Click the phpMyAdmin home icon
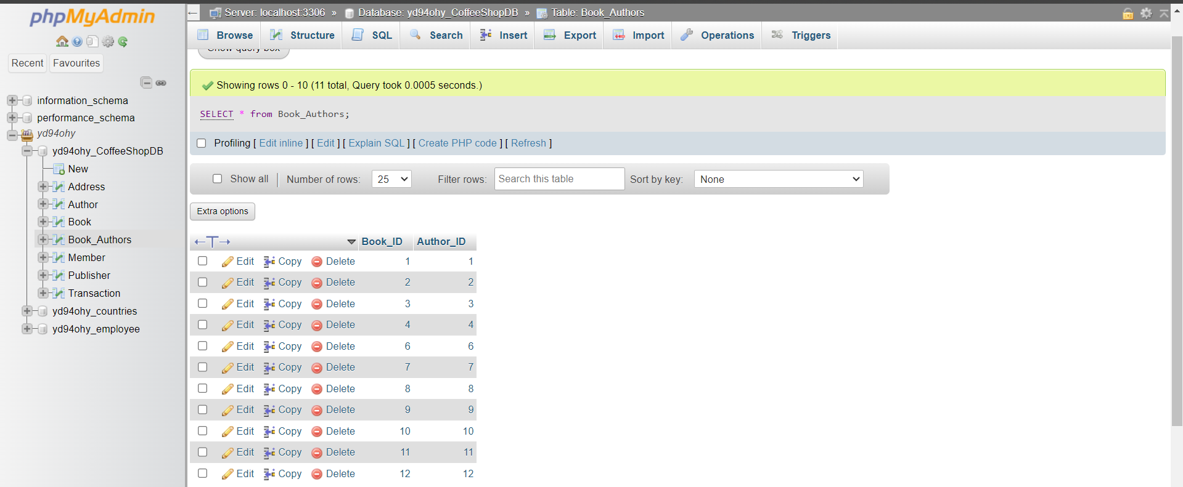 pos(62,41)
